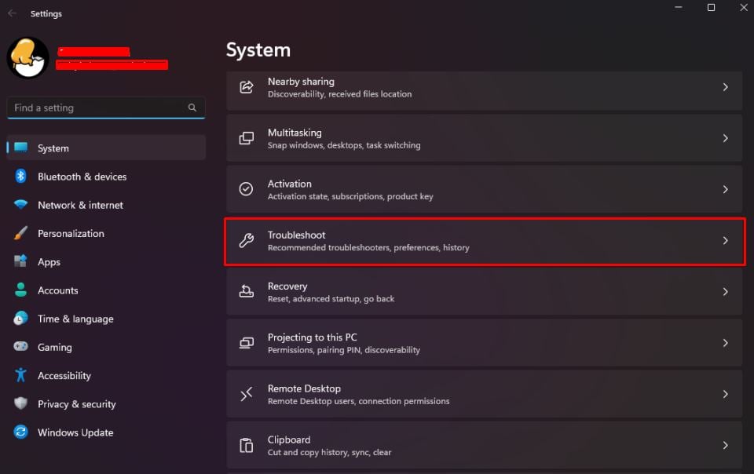Click the Personalization brush icon

point(20,233)
